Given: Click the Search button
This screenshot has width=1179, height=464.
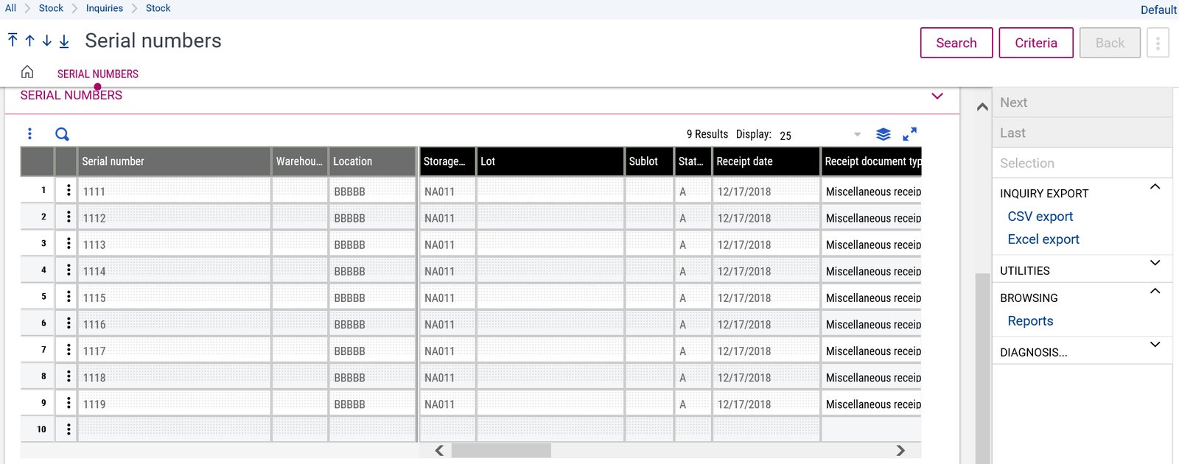Looking at the screenshot, I should point(956,43).
